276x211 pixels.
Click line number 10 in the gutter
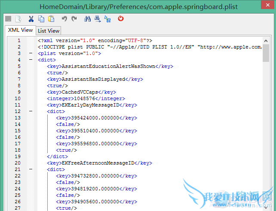pyautogui.click(x=18, y=98)
